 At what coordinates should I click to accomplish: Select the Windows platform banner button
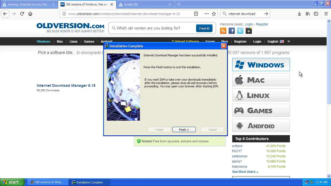click(x=261, y=65)
